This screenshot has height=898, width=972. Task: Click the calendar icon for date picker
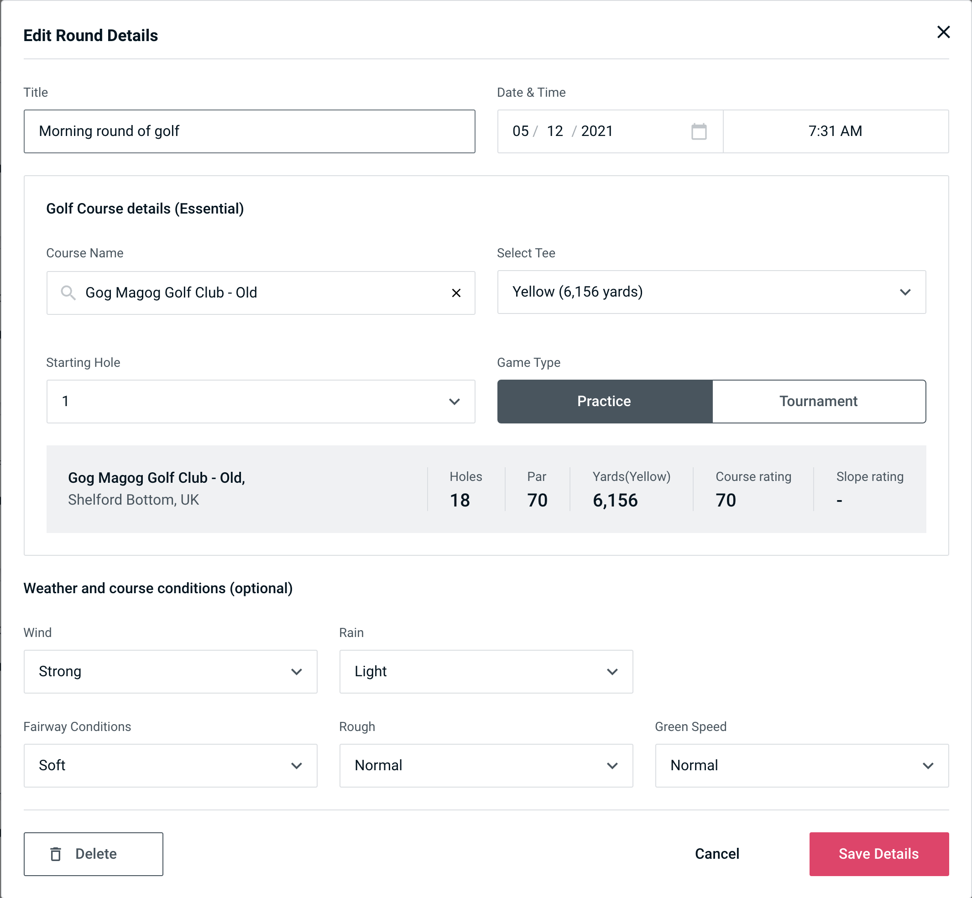pos(698,131)
